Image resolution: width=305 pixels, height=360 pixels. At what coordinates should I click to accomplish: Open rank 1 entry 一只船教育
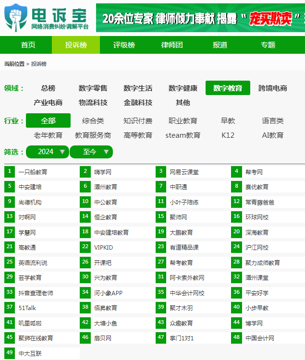(x=33, y=172)
